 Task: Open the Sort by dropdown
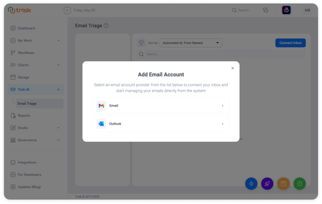pos(191,43)
